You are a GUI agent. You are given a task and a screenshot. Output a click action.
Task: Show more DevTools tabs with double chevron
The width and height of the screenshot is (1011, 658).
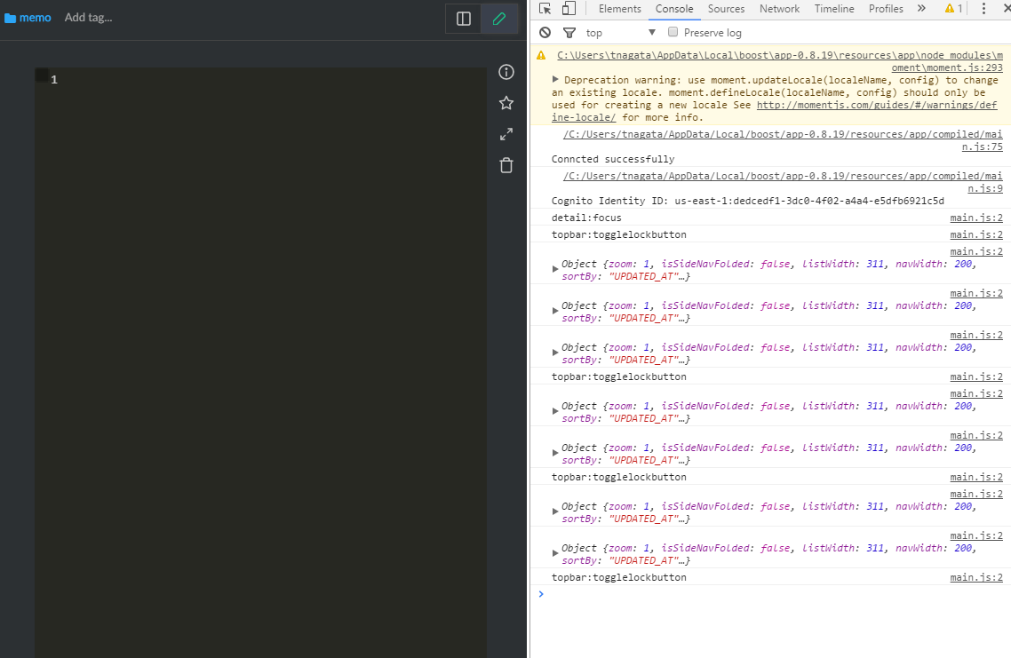pyautogui.click(x=921, y=8)
